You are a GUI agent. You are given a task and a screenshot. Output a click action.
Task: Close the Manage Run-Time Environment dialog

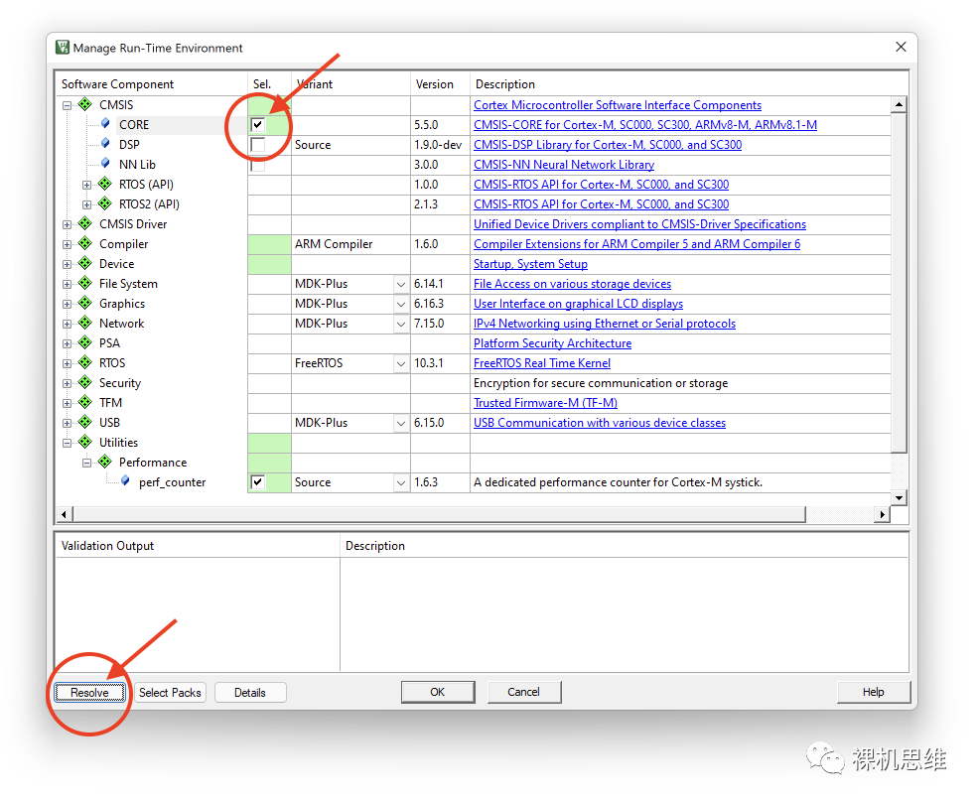(901, 48)
